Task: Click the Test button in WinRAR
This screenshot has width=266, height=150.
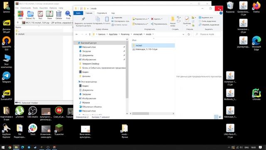Action: click(x=40, y=15)
